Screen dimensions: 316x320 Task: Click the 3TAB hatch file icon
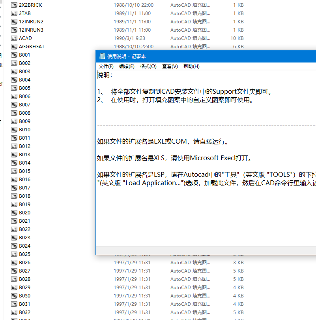(x=14, y=13)
